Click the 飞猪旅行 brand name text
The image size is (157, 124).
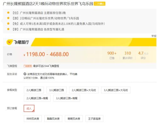tap(21, 42)
